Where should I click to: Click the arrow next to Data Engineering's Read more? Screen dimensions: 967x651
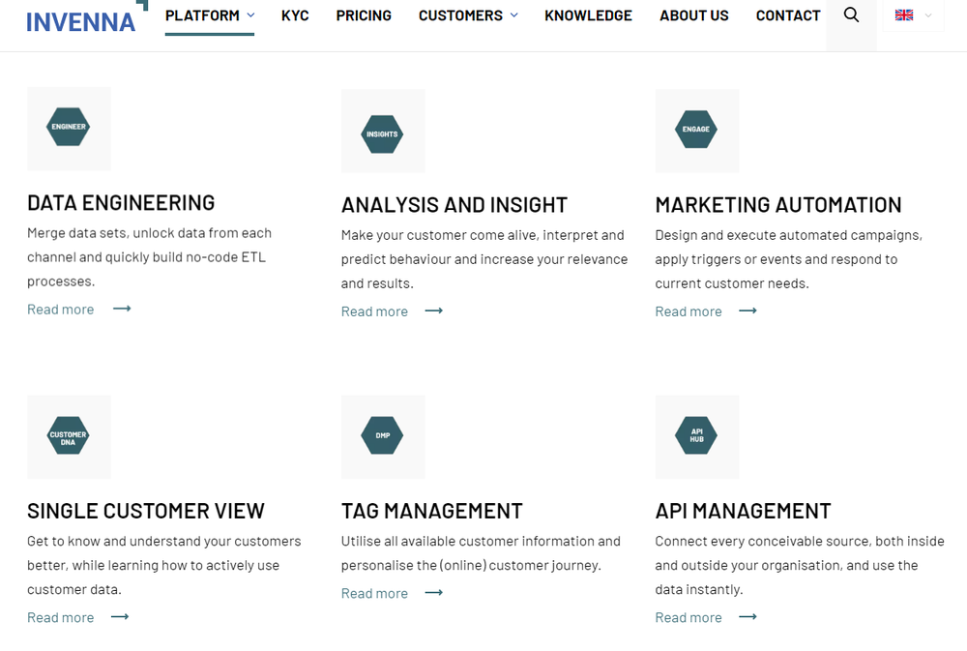[x=120, y=309]
